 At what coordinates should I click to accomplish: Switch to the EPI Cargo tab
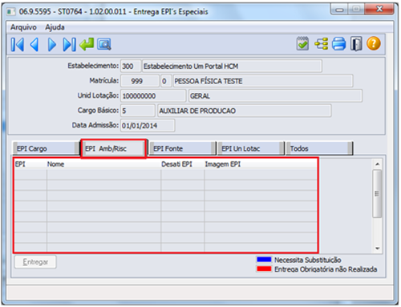46,148
